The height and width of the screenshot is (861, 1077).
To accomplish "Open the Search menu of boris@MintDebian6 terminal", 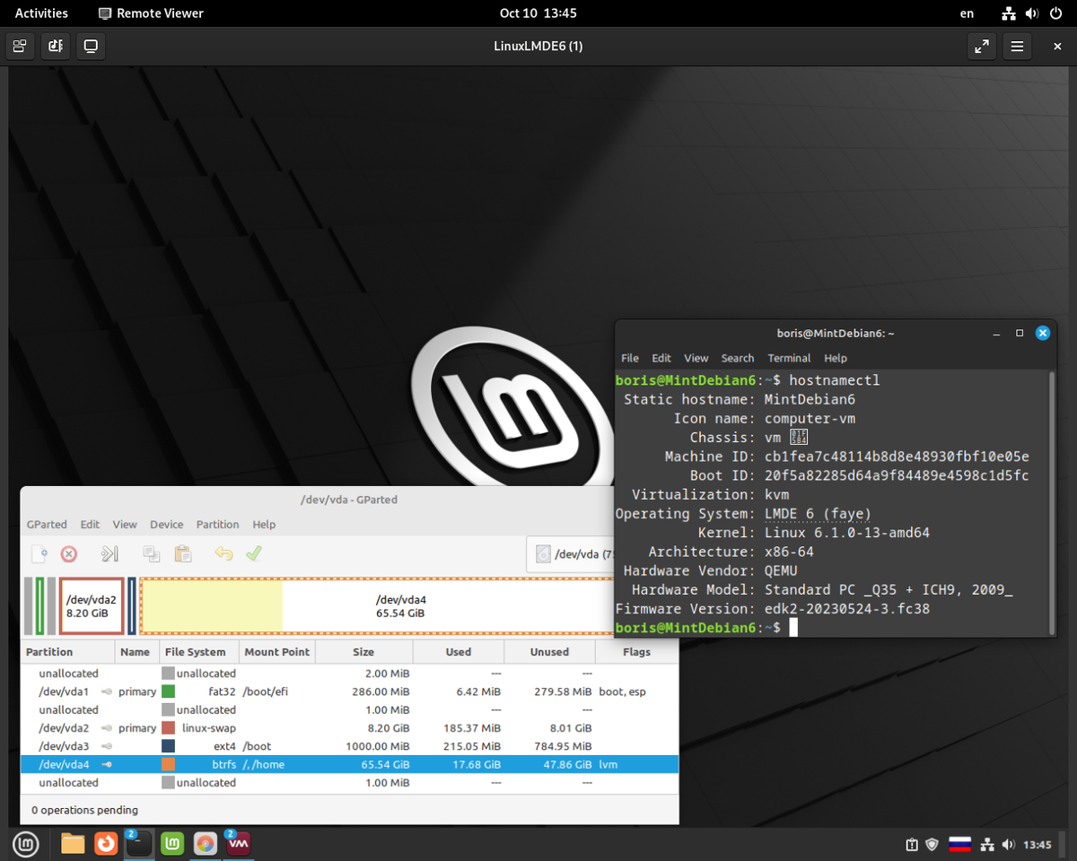I will pos(738,358).
